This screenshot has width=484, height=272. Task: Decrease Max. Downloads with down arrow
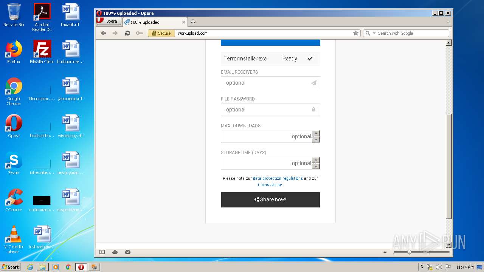pos(316,139)
